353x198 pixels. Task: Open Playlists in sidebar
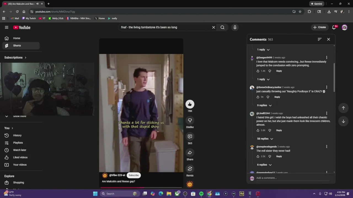21,143
